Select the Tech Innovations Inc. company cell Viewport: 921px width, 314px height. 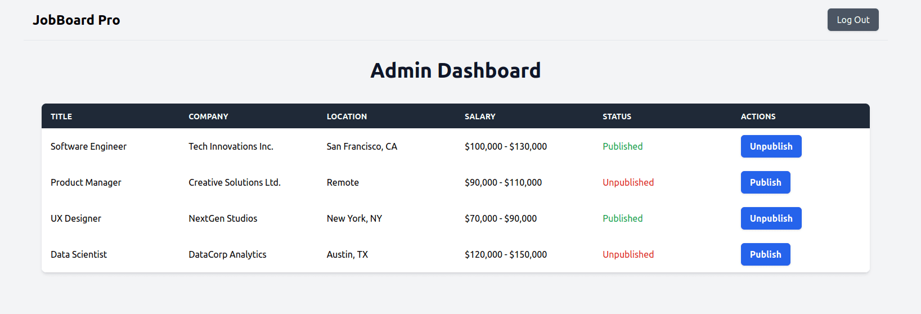(231, 146)
